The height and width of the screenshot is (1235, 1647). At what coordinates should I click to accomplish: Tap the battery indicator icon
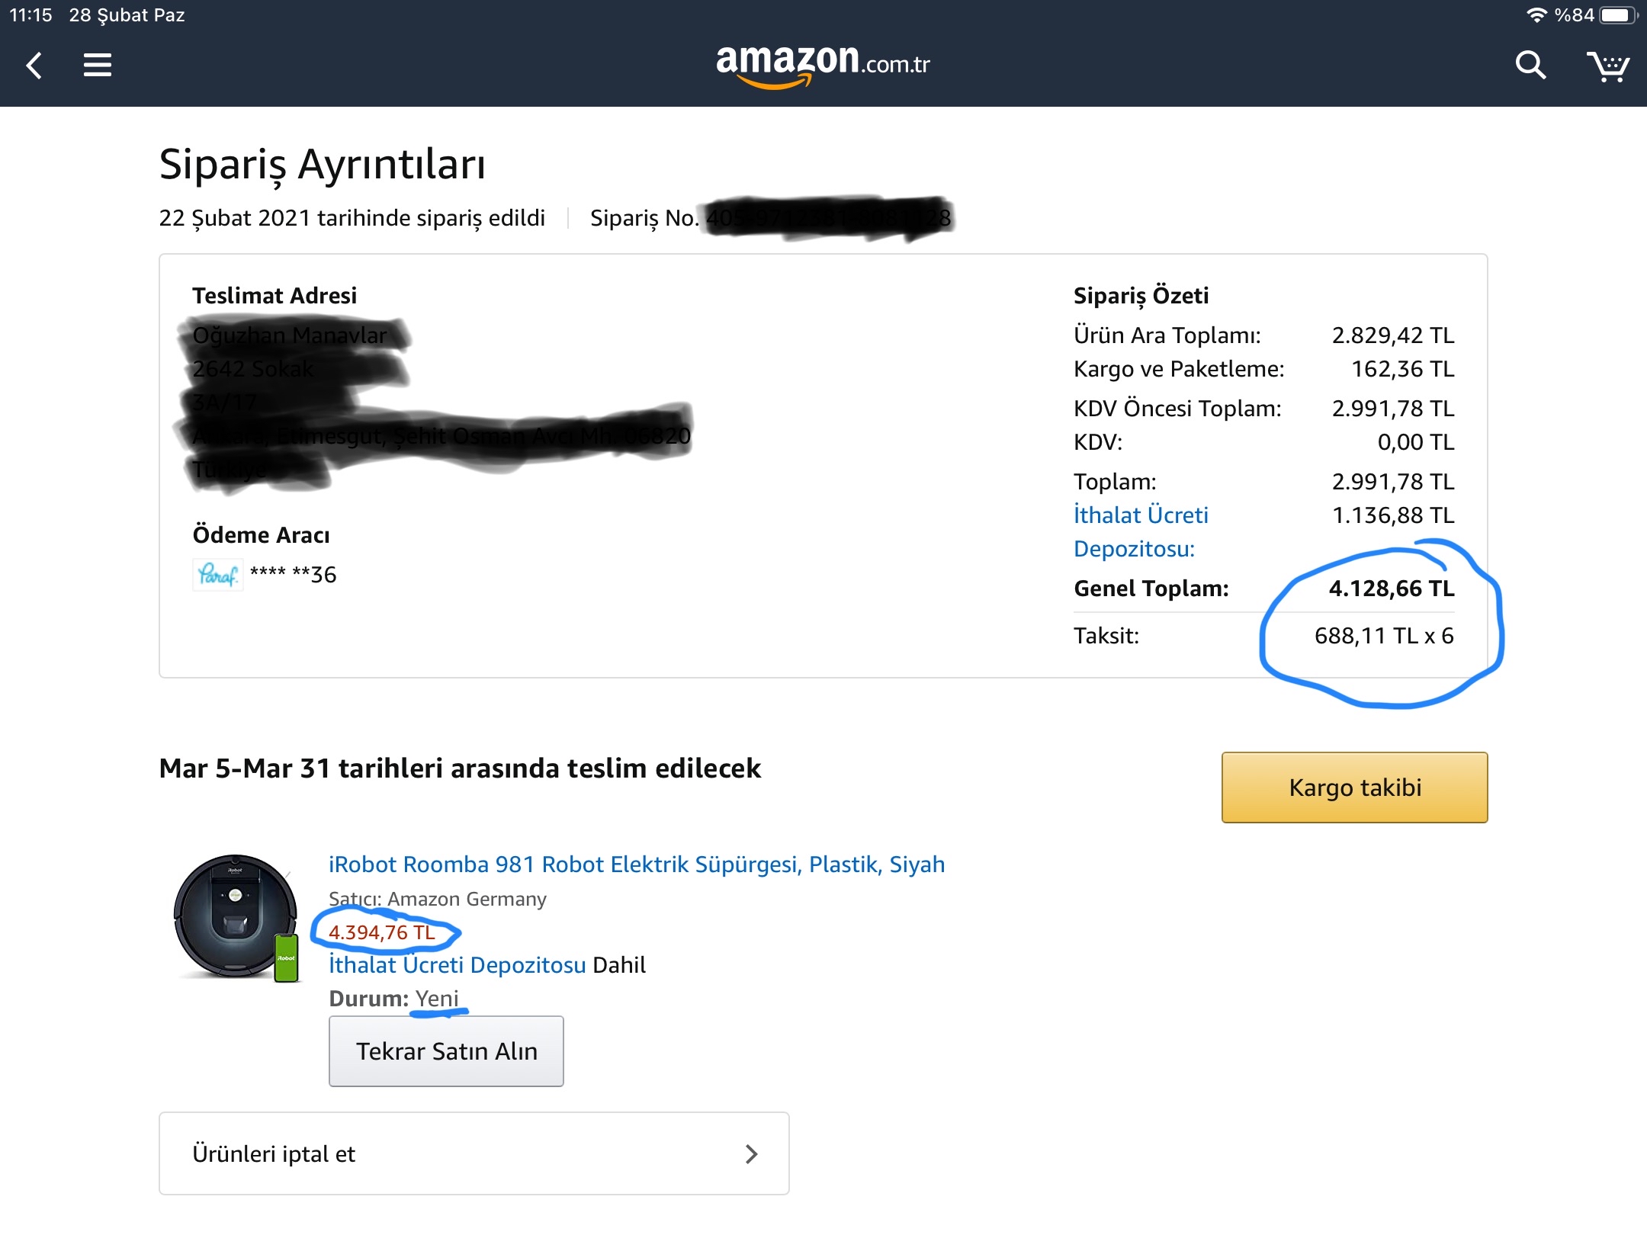1619,15
